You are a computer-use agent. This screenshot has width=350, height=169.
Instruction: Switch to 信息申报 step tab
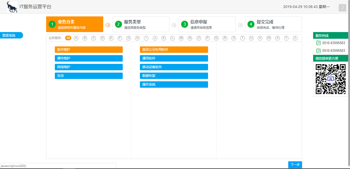(x=207, y=24)
